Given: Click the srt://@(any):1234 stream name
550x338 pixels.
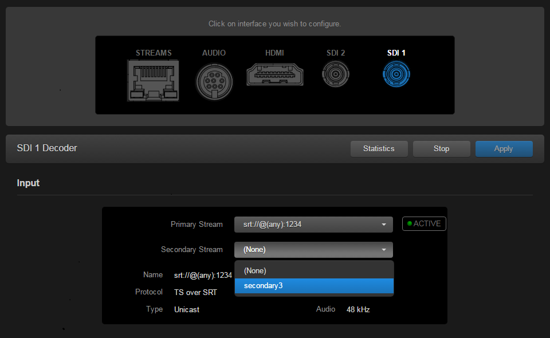Looking at the screenshot, I should [x=203, y=275].
